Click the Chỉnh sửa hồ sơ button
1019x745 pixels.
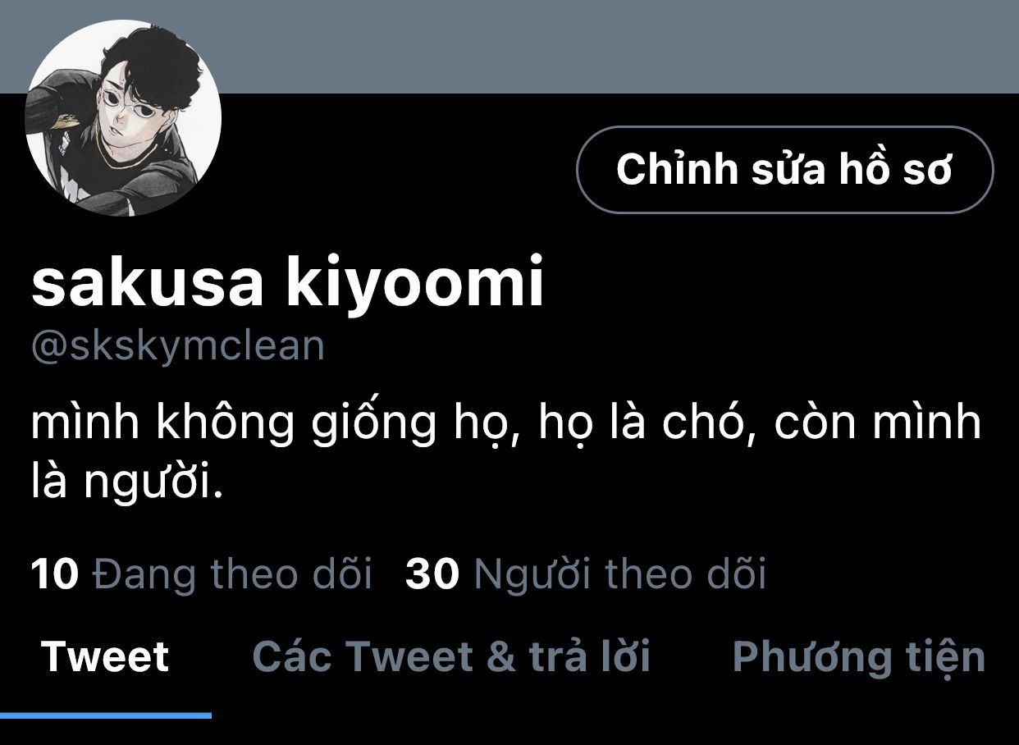pos(784,170)
